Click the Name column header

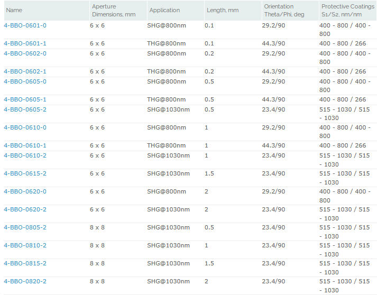[x=14, y=10]
